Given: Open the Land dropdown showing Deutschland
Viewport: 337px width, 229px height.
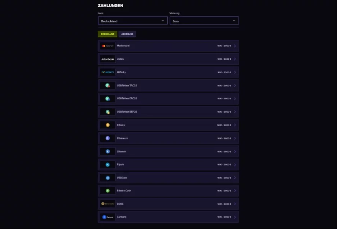Looking at the screenshot, I should coord(133,21).
